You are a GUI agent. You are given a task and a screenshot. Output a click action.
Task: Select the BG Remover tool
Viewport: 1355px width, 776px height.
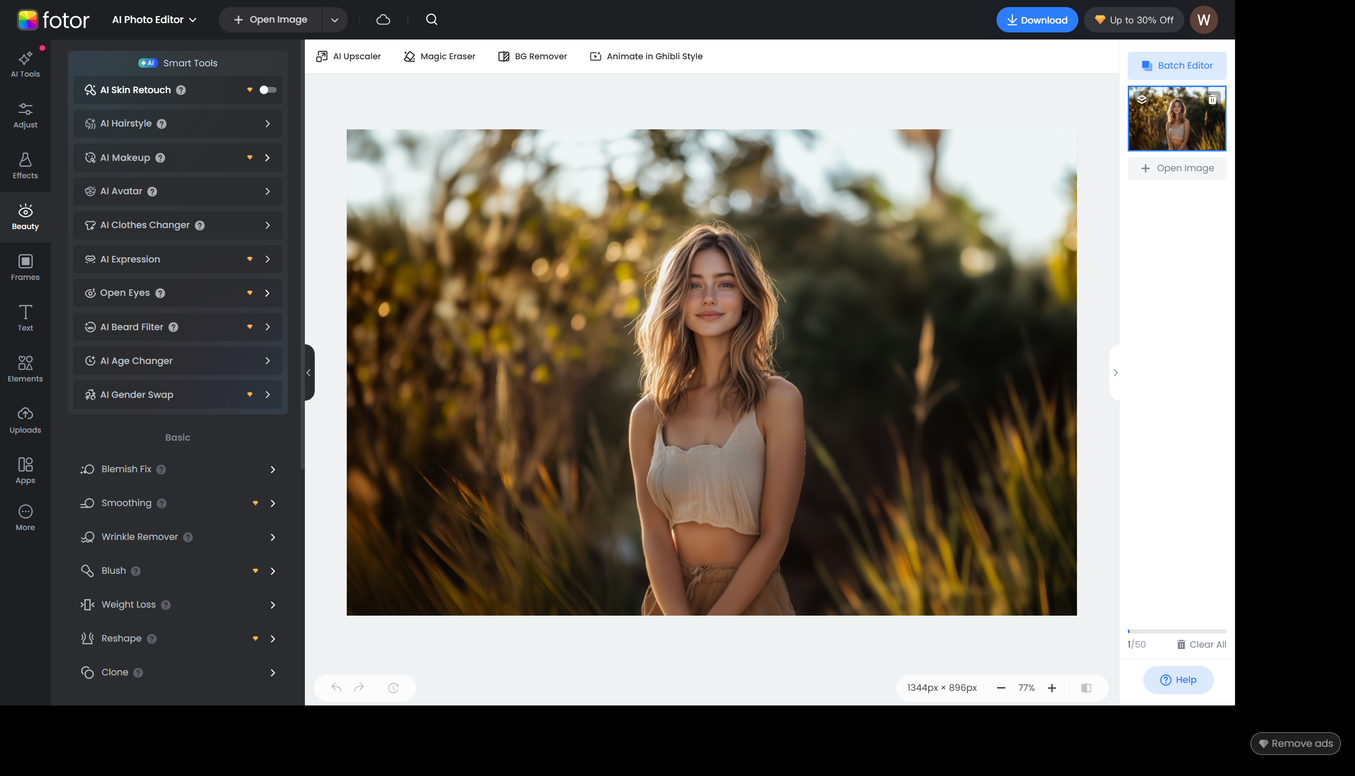(x=533, y=56)
